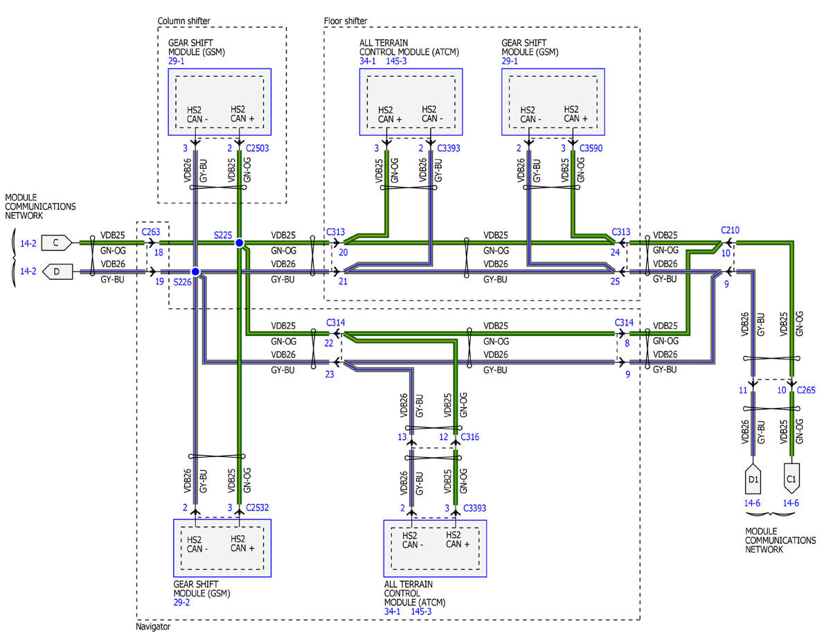This screenshot has width=831, height=642.
Task: Click the C1 connector symbol
Action: (x=792, y=477)
